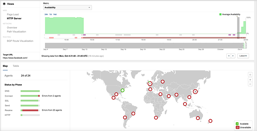
Task: Open Path Visualization view in sidebar
Action: (x=16, y=31)
